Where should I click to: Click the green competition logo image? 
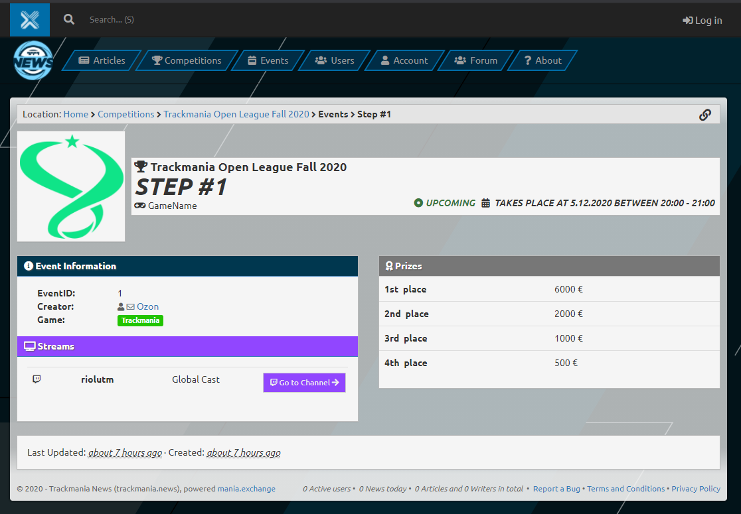click(x=71, y=186)
